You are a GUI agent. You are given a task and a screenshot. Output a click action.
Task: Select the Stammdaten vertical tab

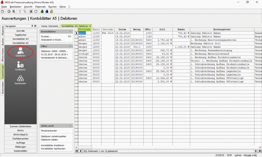coord(3,87)
